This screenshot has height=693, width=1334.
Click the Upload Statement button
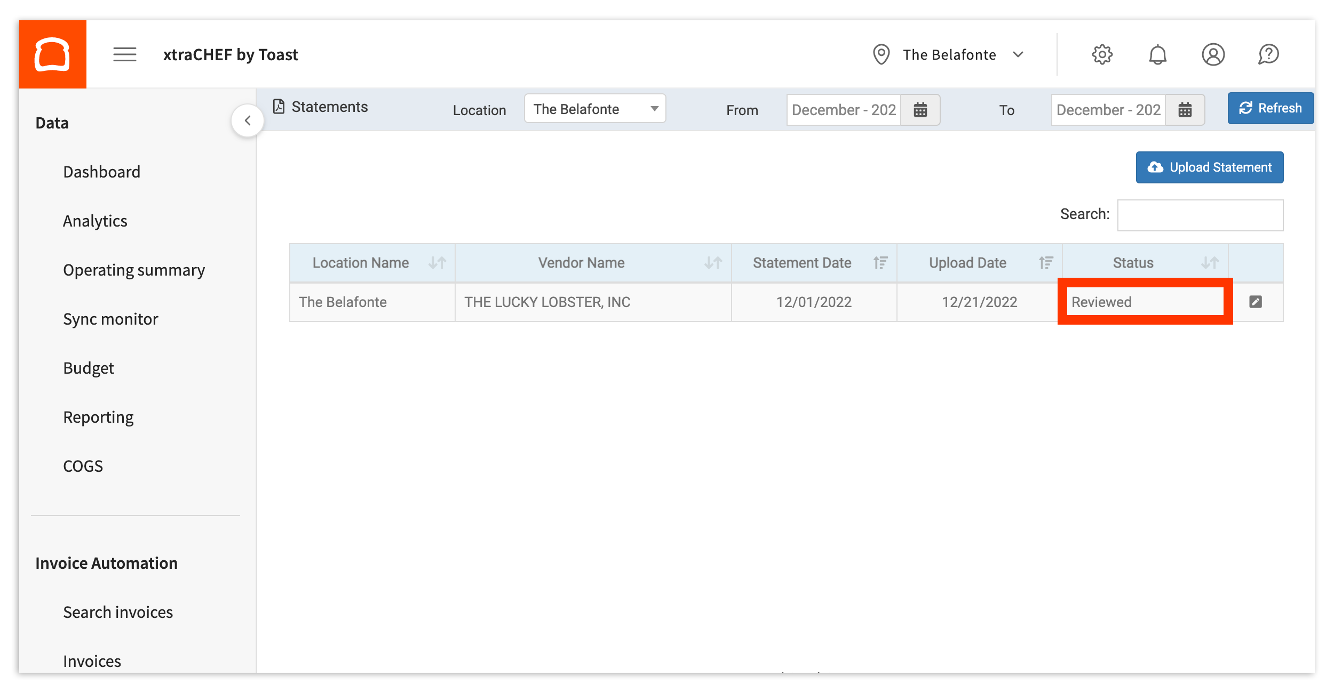tap(1209, 167)
